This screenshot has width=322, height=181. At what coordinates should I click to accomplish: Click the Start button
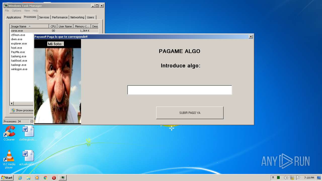[7, 178]
